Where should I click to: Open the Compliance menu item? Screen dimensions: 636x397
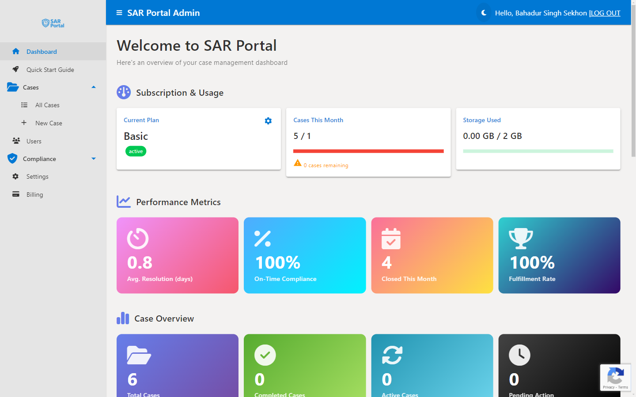click(x=40, y=158)
